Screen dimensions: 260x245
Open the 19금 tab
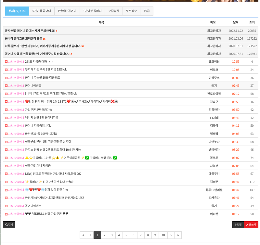(x=147, y=11)
